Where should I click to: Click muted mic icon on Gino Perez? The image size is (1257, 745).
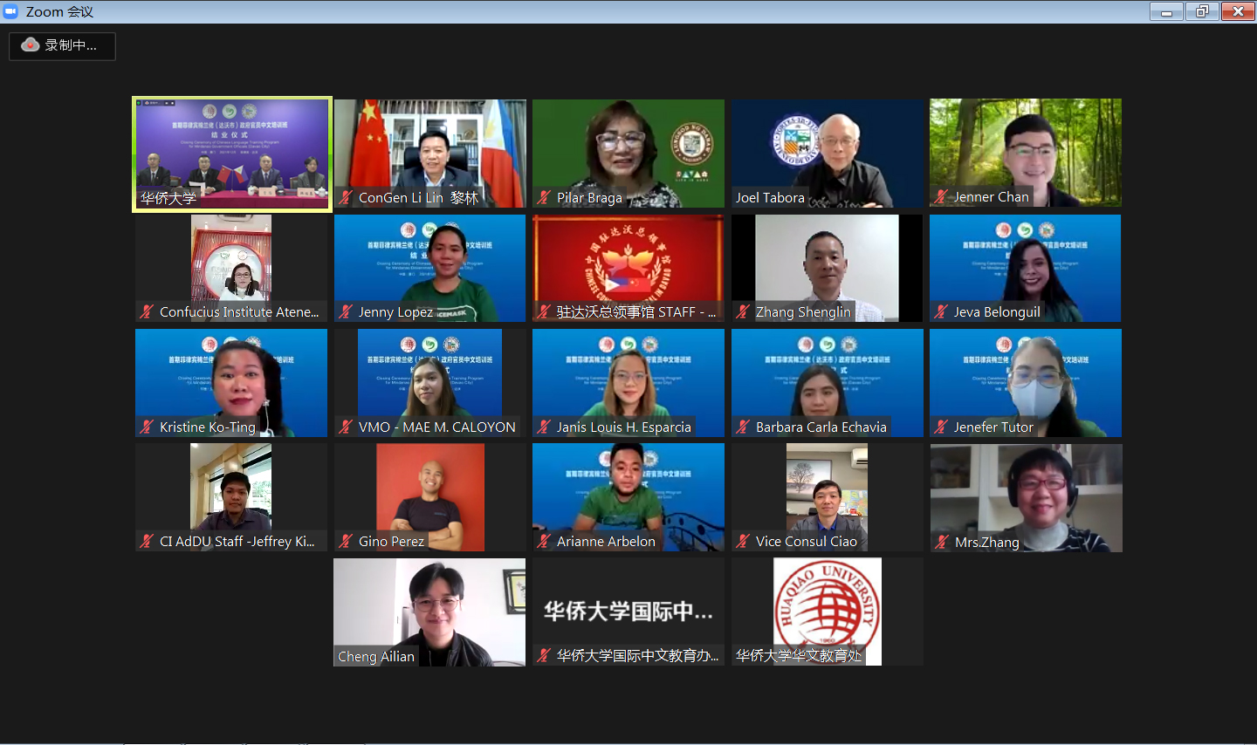[346, 542]
